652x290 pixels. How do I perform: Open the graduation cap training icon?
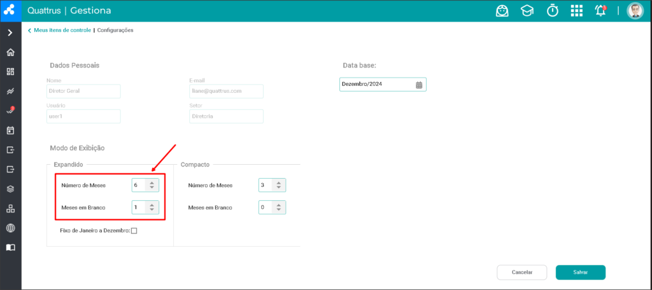click(527, 11)
